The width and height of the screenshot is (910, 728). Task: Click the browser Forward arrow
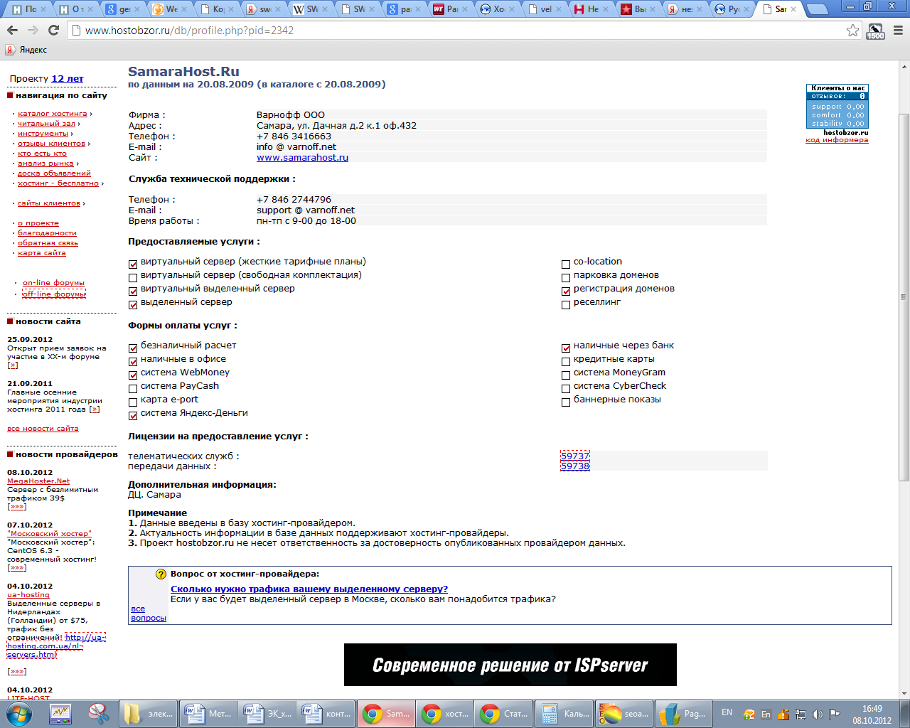pos(33,31)
